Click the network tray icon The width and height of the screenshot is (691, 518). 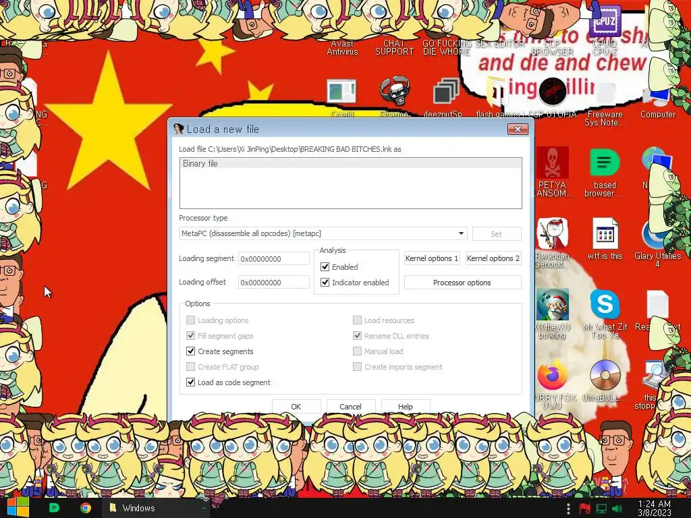click(x=601, y=509)
